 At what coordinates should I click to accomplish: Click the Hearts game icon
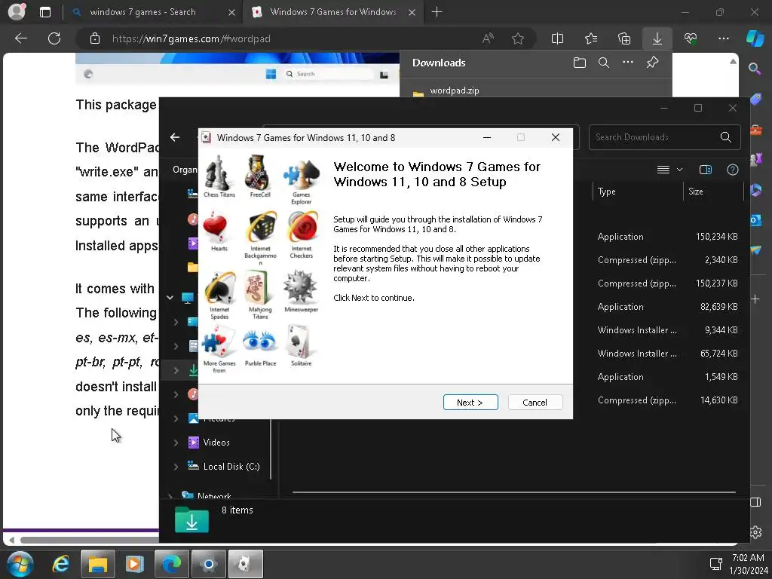(216, 228)
